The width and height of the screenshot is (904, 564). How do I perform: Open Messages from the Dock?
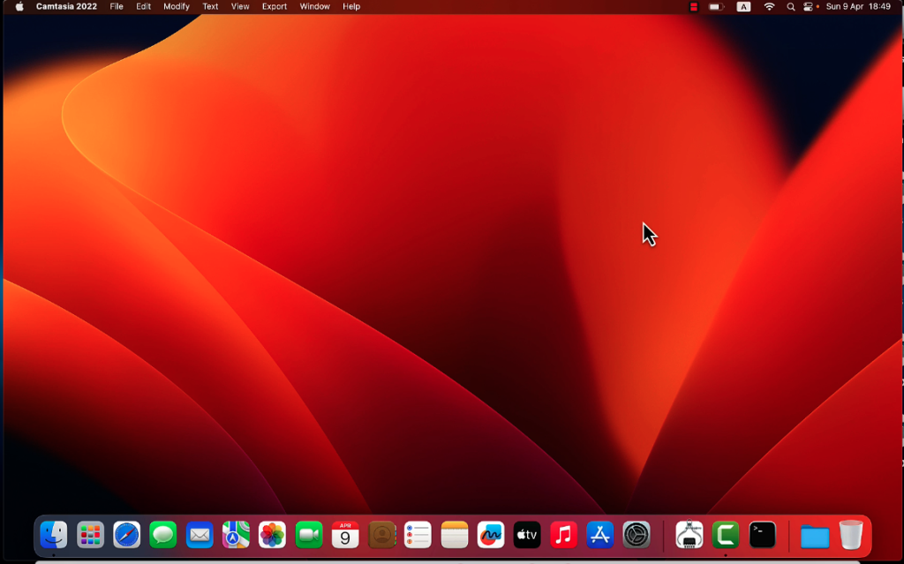(x=163, y=535)
